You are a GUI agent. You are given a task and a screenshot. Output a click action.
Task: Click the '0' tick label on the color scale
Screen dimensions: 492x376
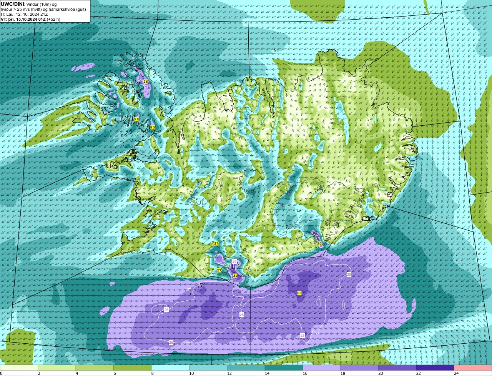pyautogui.click(x=2, y=373)
